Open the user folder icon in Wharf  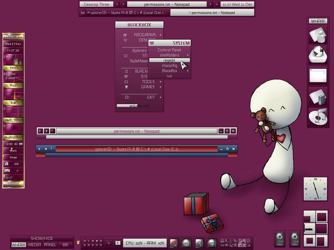[318, 35]
